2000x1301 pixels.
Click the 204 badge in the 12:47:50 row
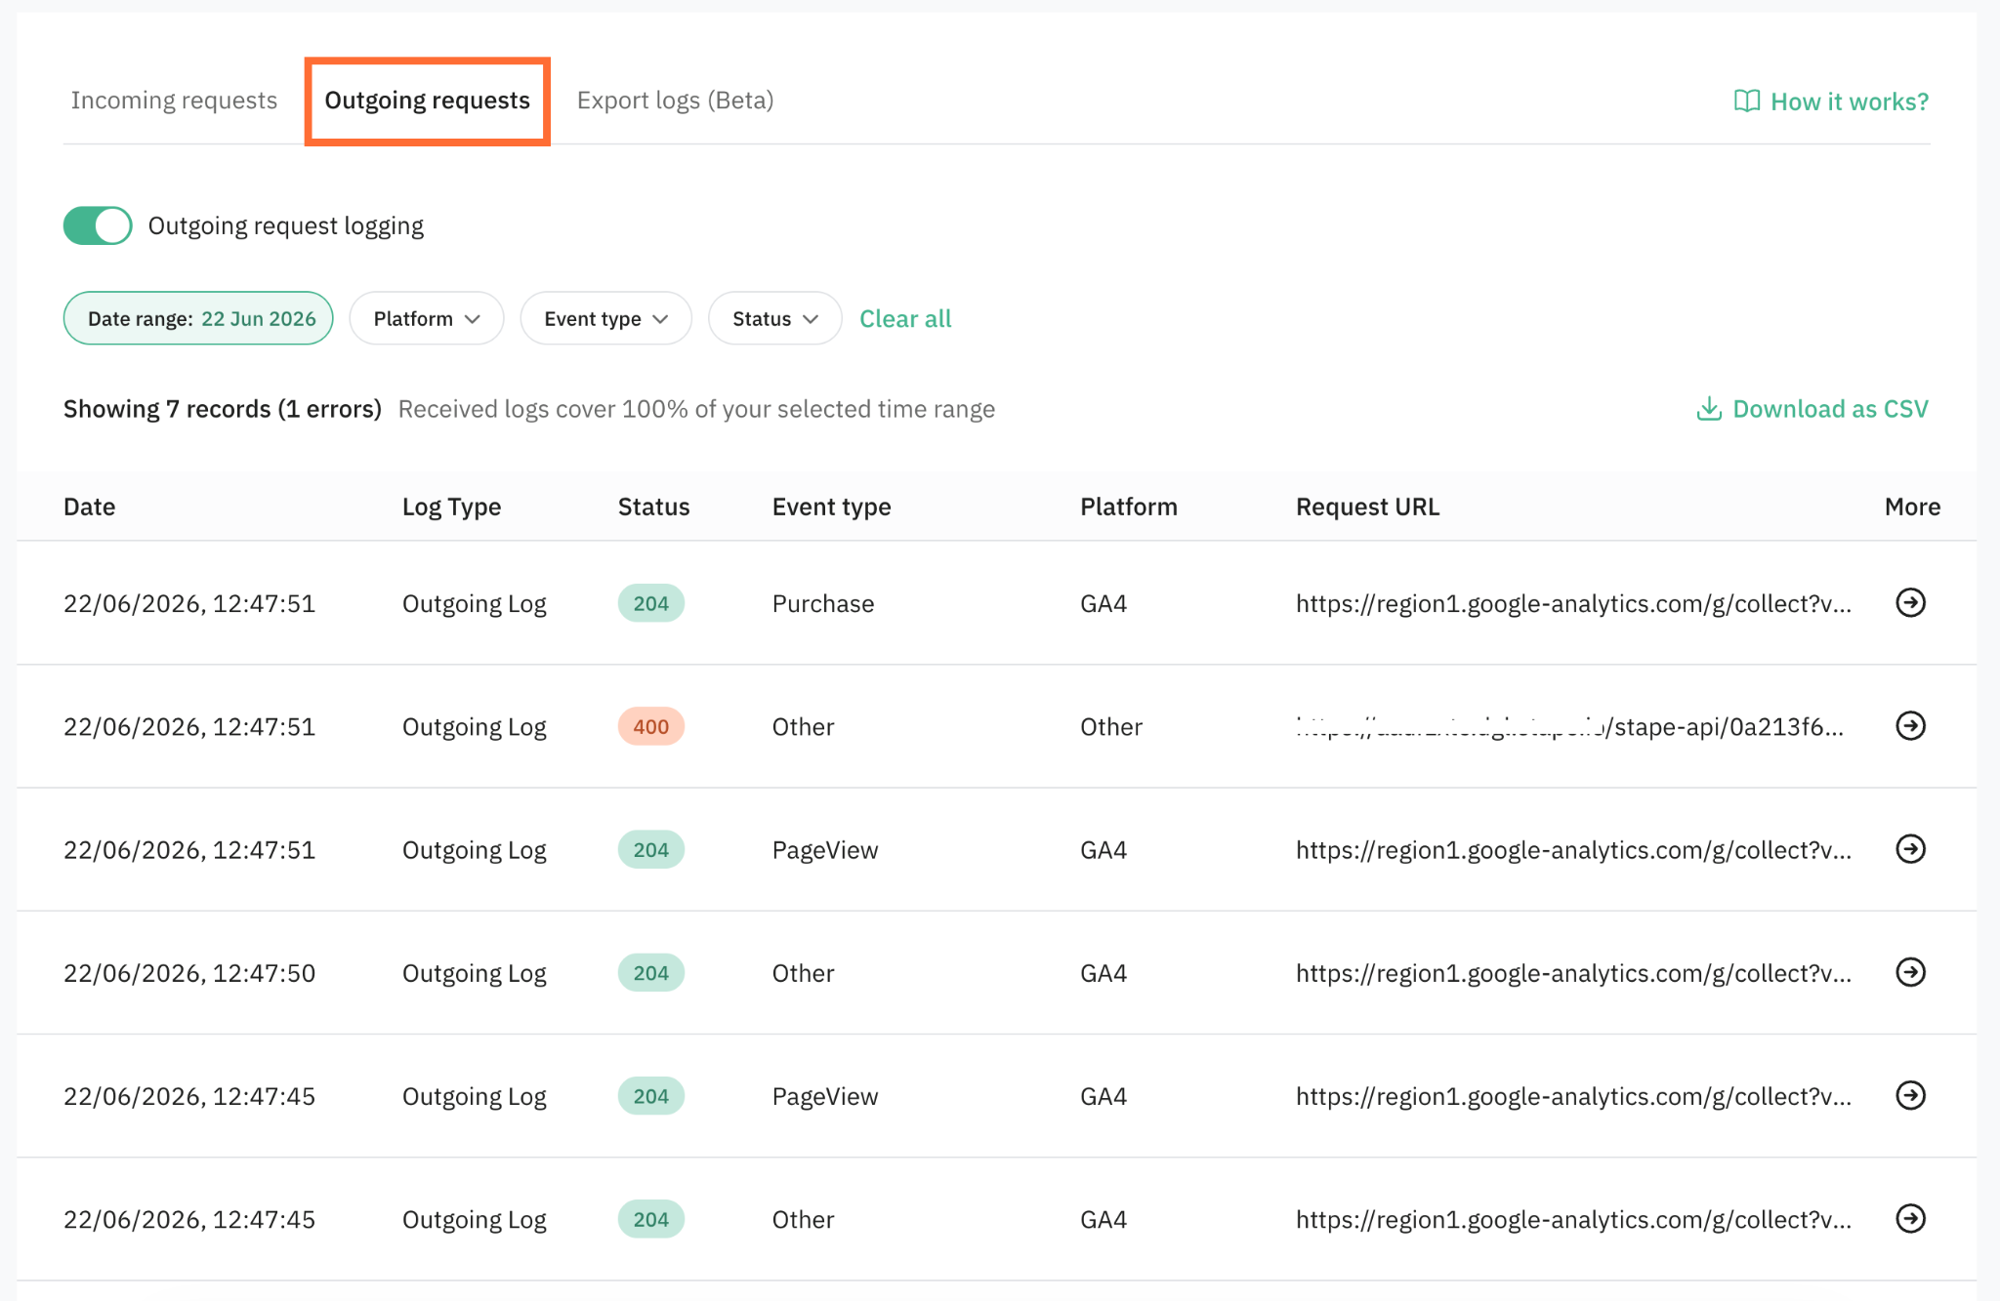[650, 972]
